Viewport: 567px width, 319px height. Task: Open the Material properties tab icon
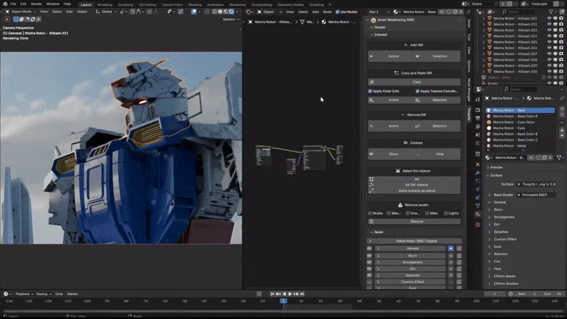pos(477,215)
